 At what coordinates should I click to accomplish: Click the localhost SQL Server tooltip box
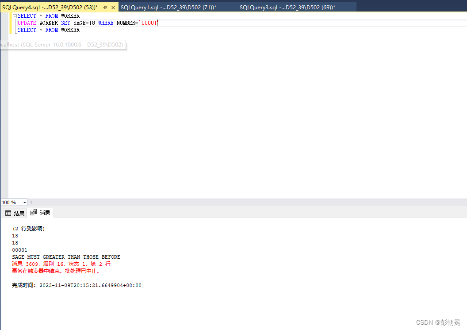coord(63,45)
